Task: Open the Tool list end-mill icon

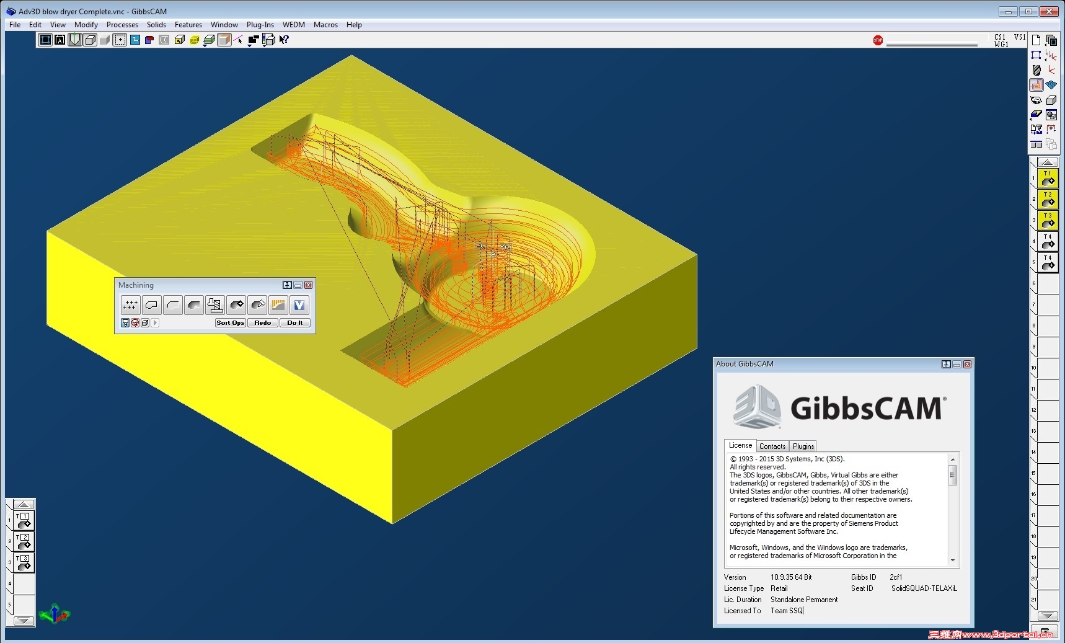Action: [1036, 70]
